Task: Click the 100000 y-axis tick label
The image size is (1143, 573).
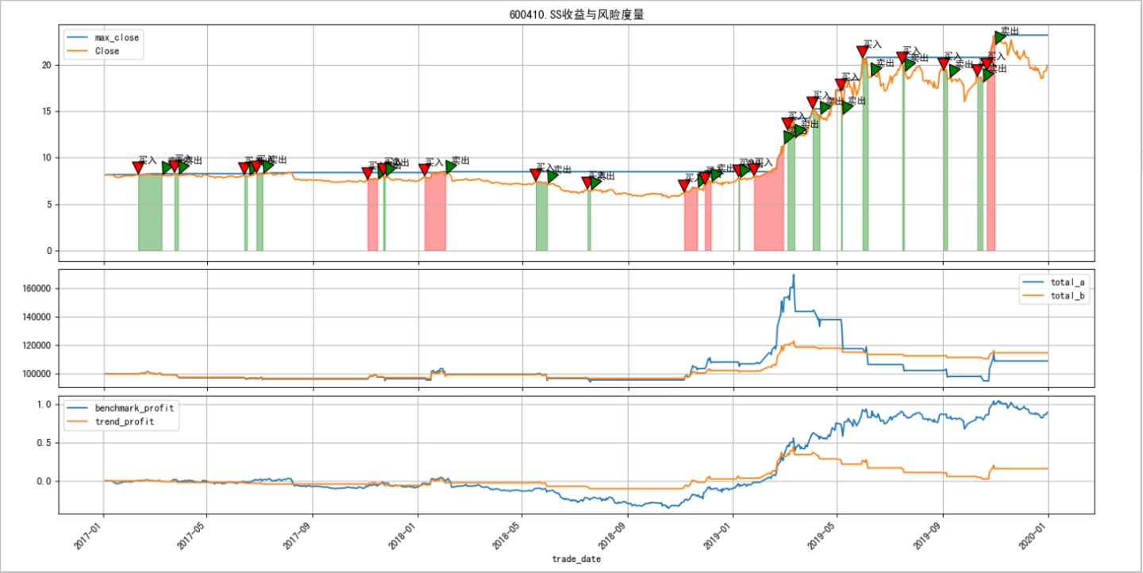Action: coord(37,375)
